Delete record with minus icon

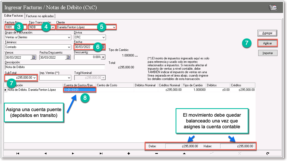coord(157,154)
